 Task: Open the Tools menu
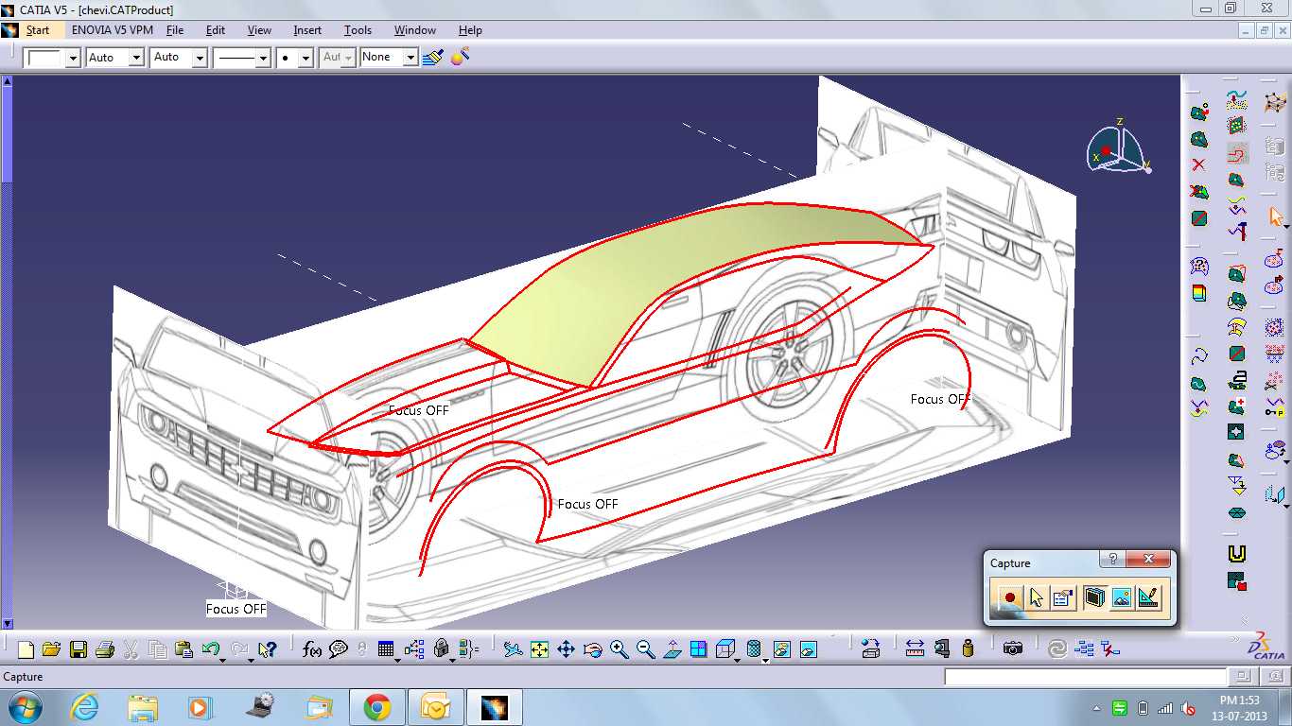click(x=358, y=30)
